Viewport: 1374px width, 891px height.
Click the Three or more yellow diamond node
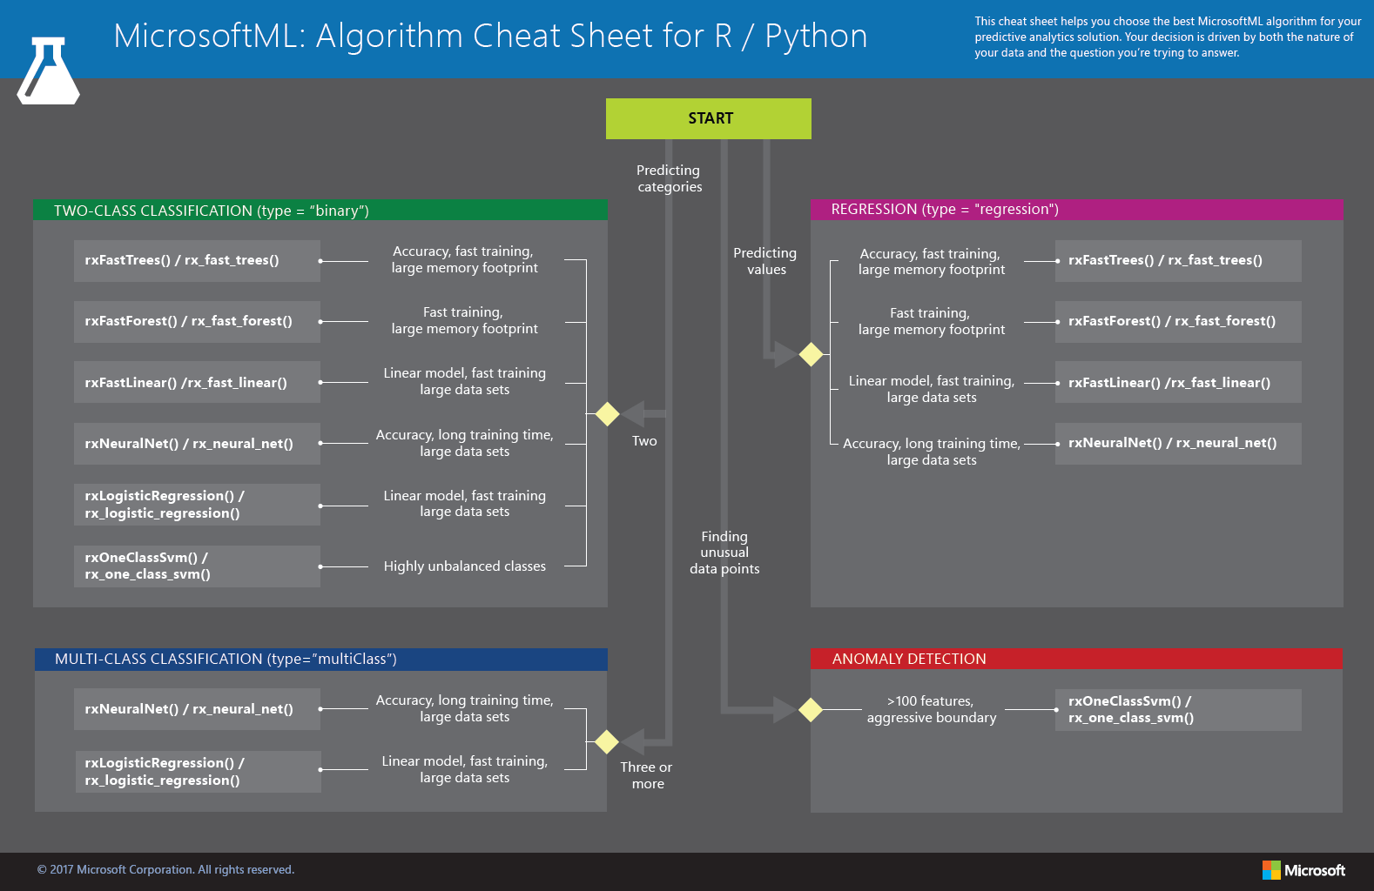(607, 742)
